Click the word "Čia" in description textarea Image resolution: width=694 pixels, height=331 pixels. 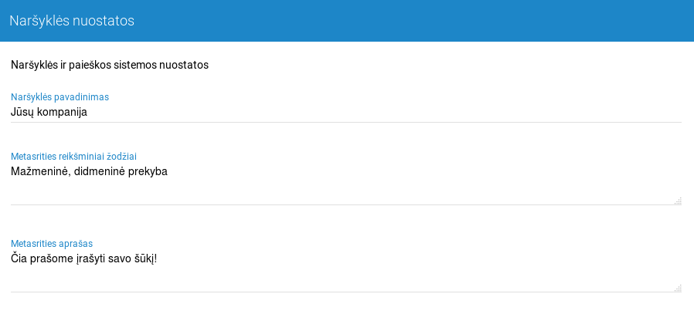pyautogui.click(x=19, y=258)
